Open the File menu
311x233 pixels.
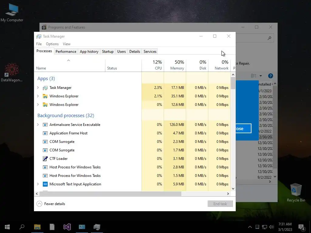click(x=39, y=44)
